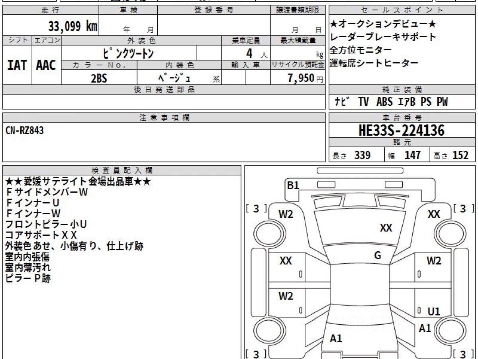Select the フロントピラー小U note
The image size is (478, 359).
point(46,224)
